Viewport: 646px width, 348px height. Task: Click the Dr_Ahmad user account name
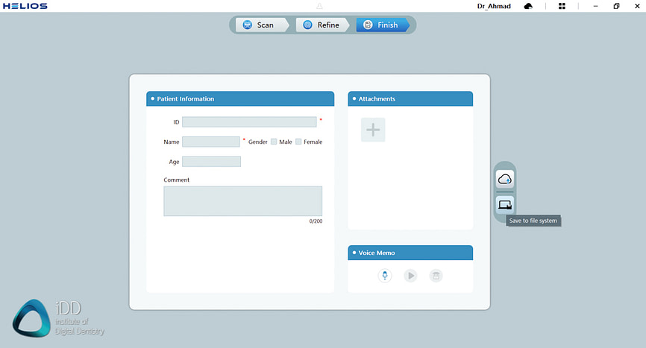pyautogui.click(x=495, y=6)
